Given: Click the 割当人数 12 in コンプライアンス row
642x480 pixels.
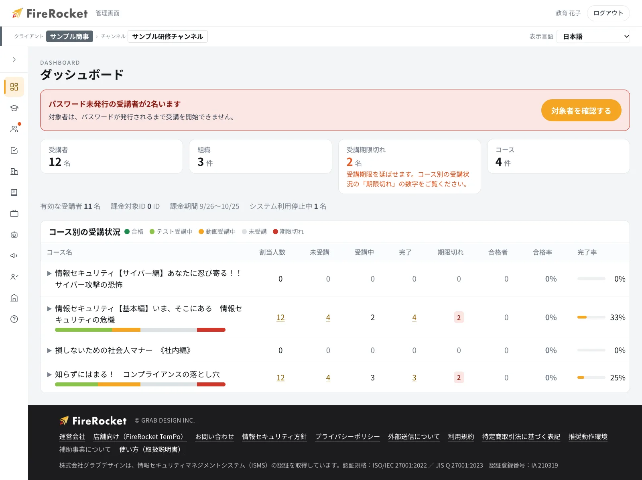Looking at the screenshot, I should [x=280, y=378].
